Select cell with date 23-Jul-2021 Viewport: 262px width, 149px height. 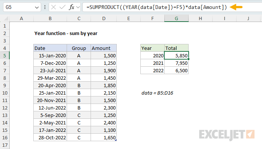pos(50,70)
